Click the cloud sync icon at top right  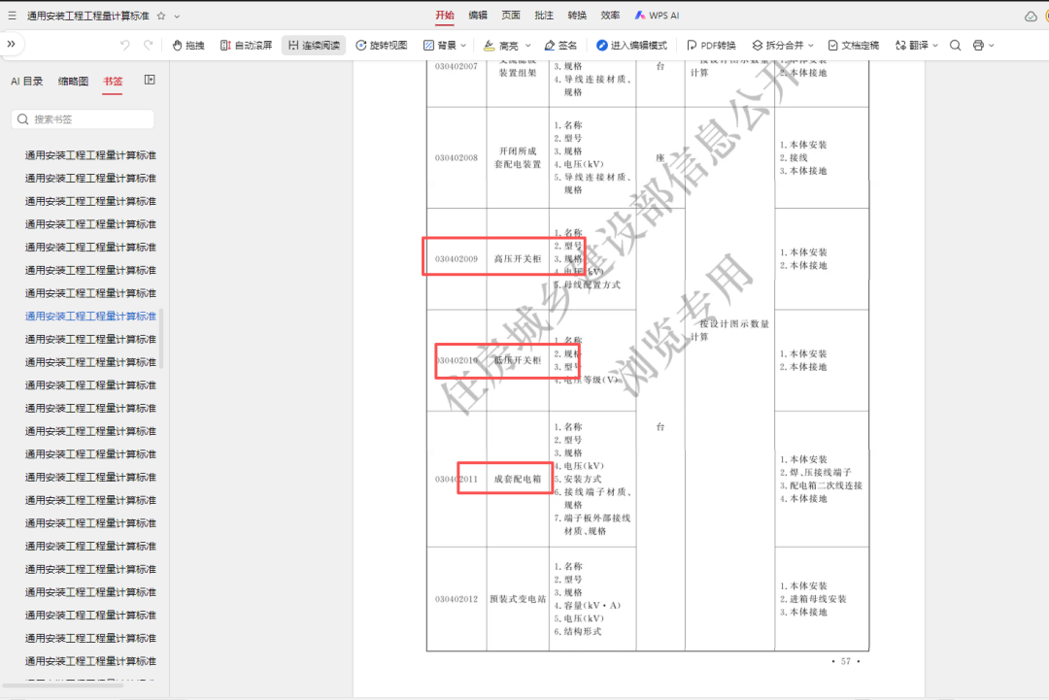tap(1031, 17)
